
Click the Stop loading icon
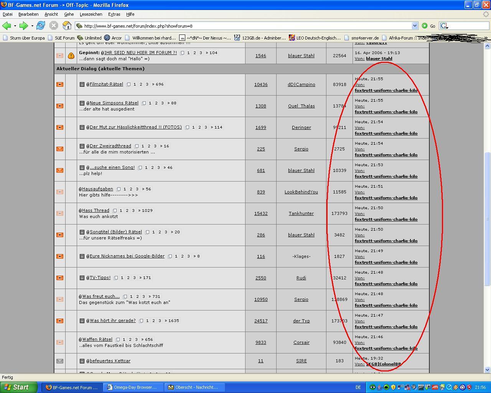[54, 26]
